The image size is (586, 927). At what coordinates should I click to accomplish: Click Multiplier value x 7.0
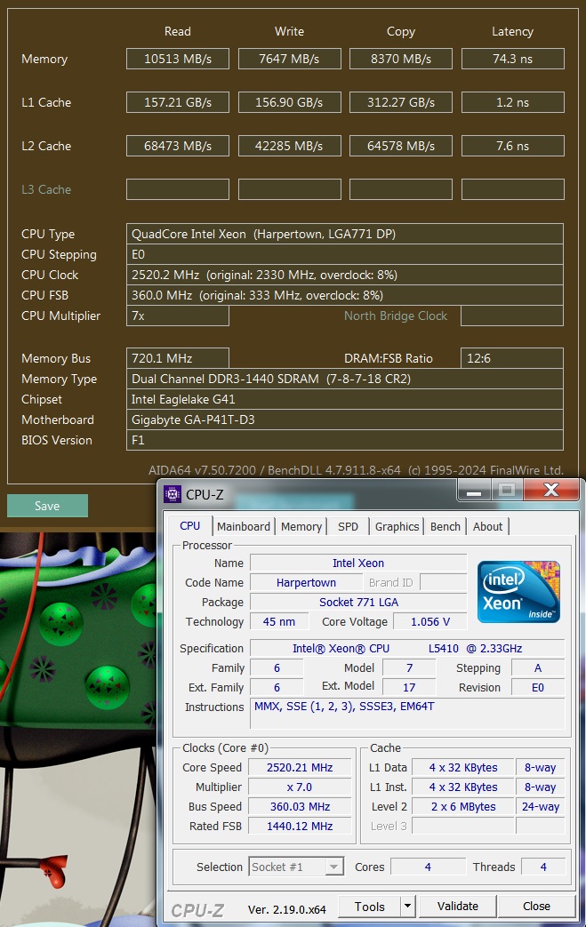[x=300, y=787]
